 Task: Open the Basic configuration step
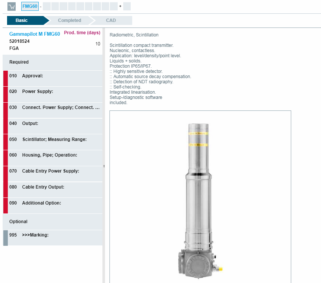coord(28,20)
